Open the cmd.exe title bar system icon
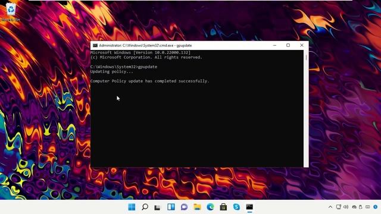Screen dimensions: 381x214 (95, 45)
